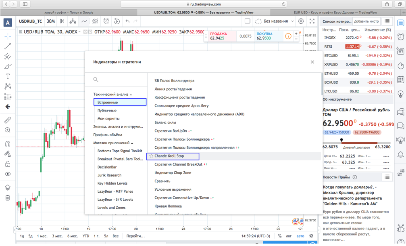Open the 30M interval dropdown
406x246 pixels.
pos(51,21)
